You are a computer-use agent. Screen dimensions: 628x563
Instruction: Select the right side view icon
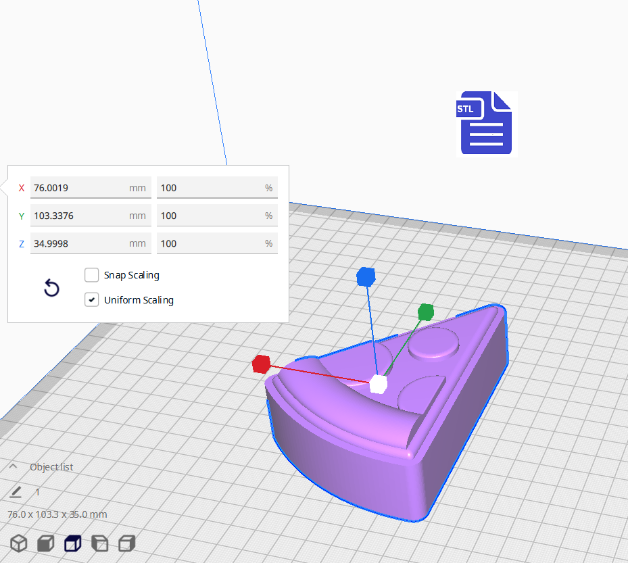tap(127, 543)
